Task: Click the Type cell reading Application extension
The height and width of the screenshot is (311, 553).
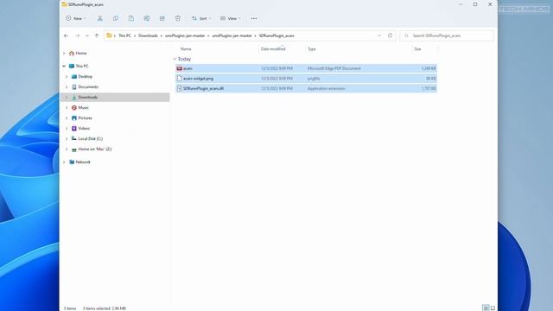Action: (x=327, y=88)
